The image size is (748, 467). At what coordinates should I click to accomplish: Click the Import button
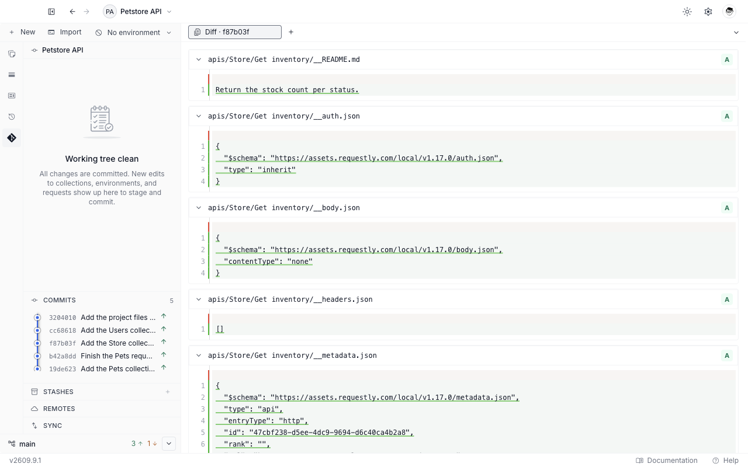pyautogui.click(x=65, y=33)
